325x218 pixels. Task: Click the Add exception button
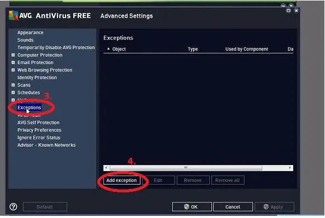pos(122,180)
